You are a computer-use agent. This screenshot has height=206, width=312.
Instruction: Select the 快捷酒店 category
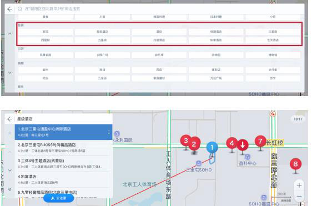[x=216, y=32]
